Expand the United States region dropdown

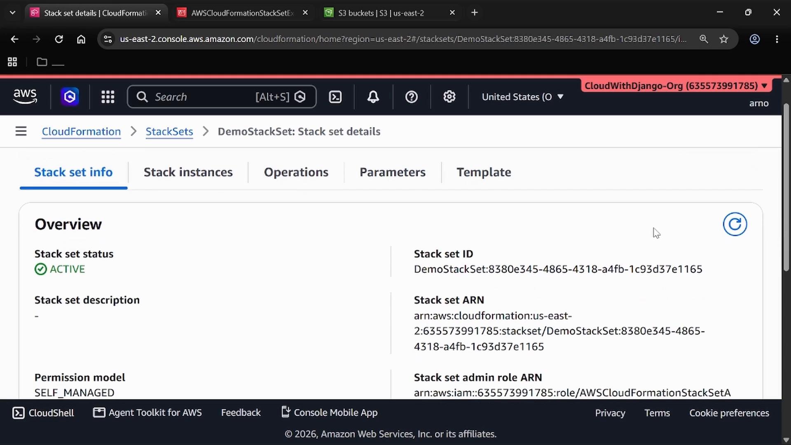click(522, 97)
